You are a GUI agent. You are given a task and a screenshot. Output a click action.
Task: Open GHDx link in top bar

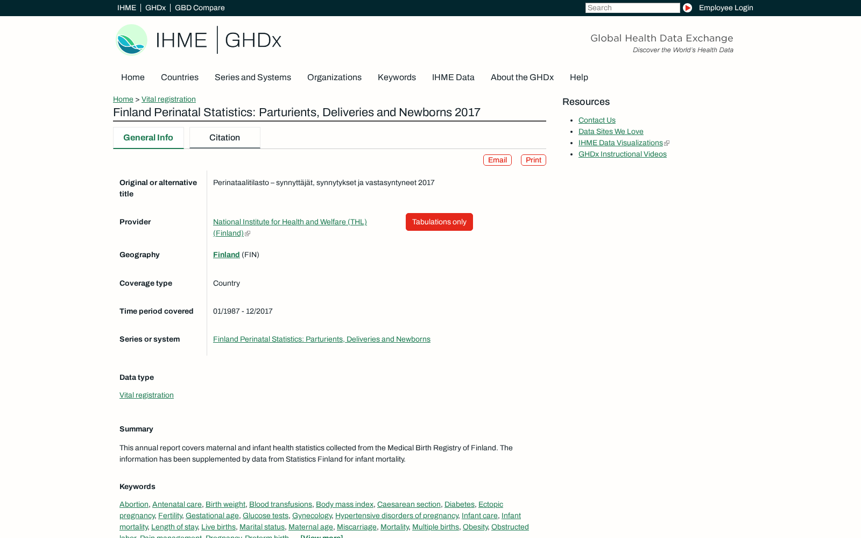point(156,8)
